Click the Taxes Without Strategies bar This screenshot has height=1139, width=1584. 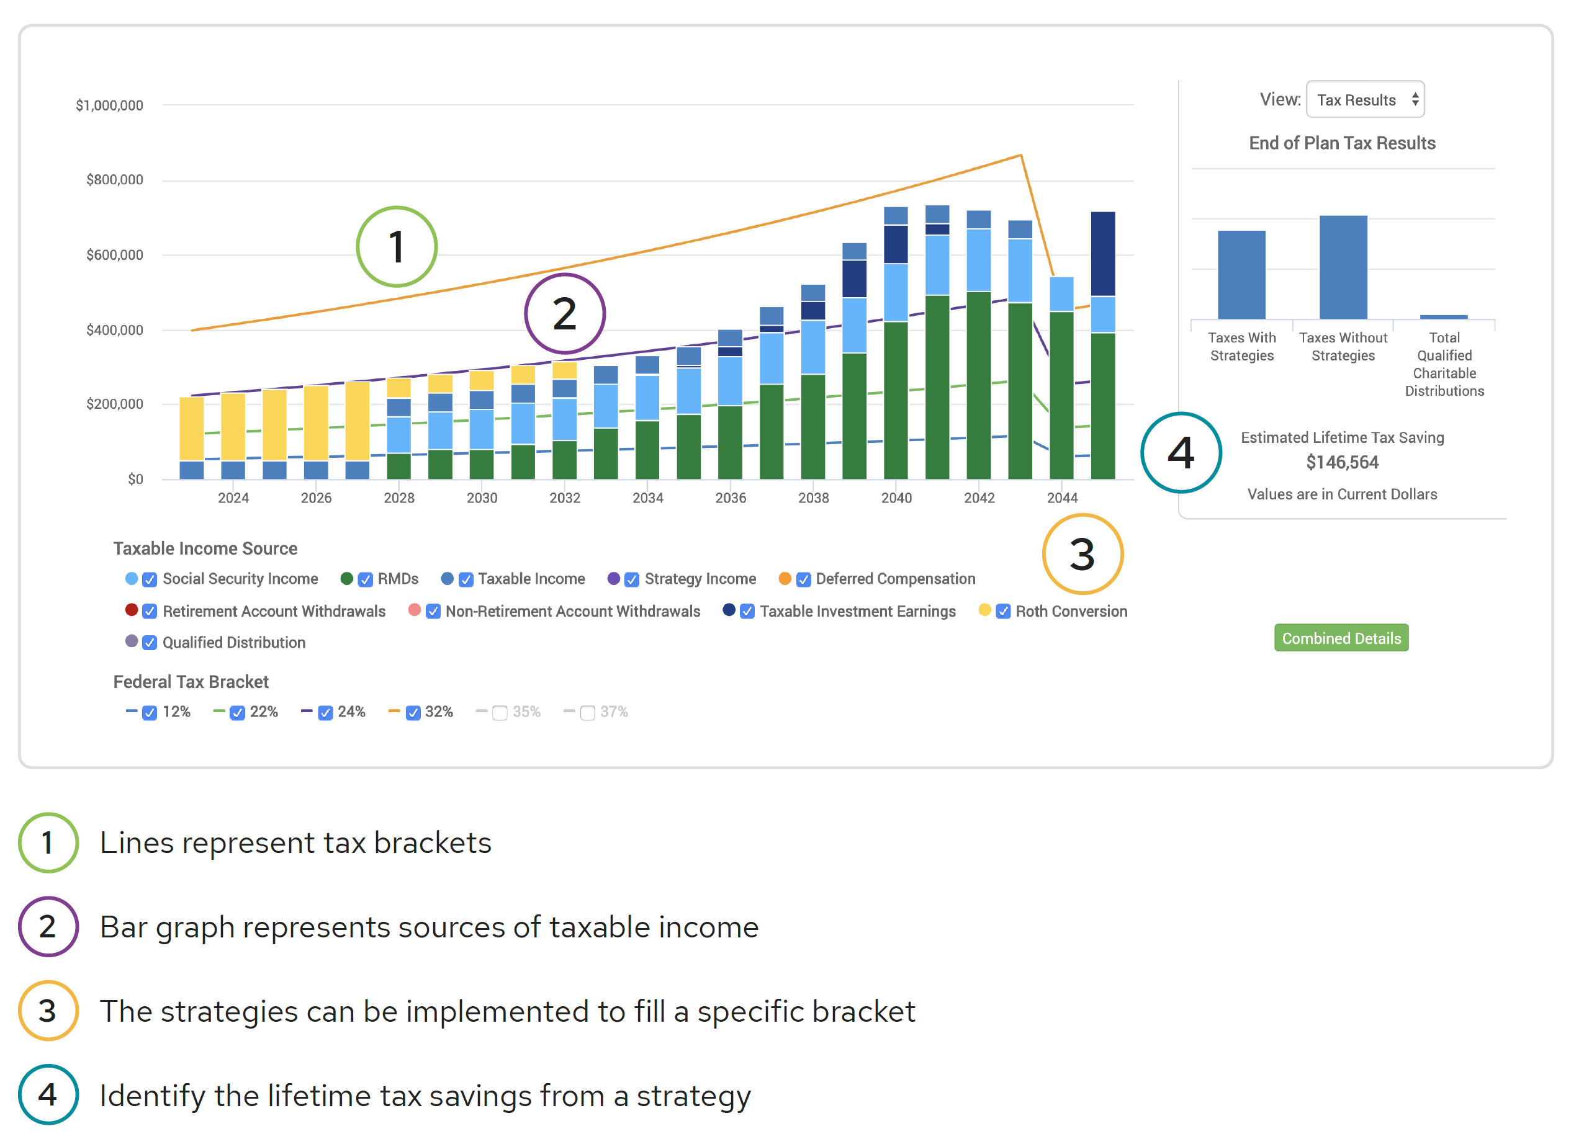pyautogui.click(x=1343, y=267)
